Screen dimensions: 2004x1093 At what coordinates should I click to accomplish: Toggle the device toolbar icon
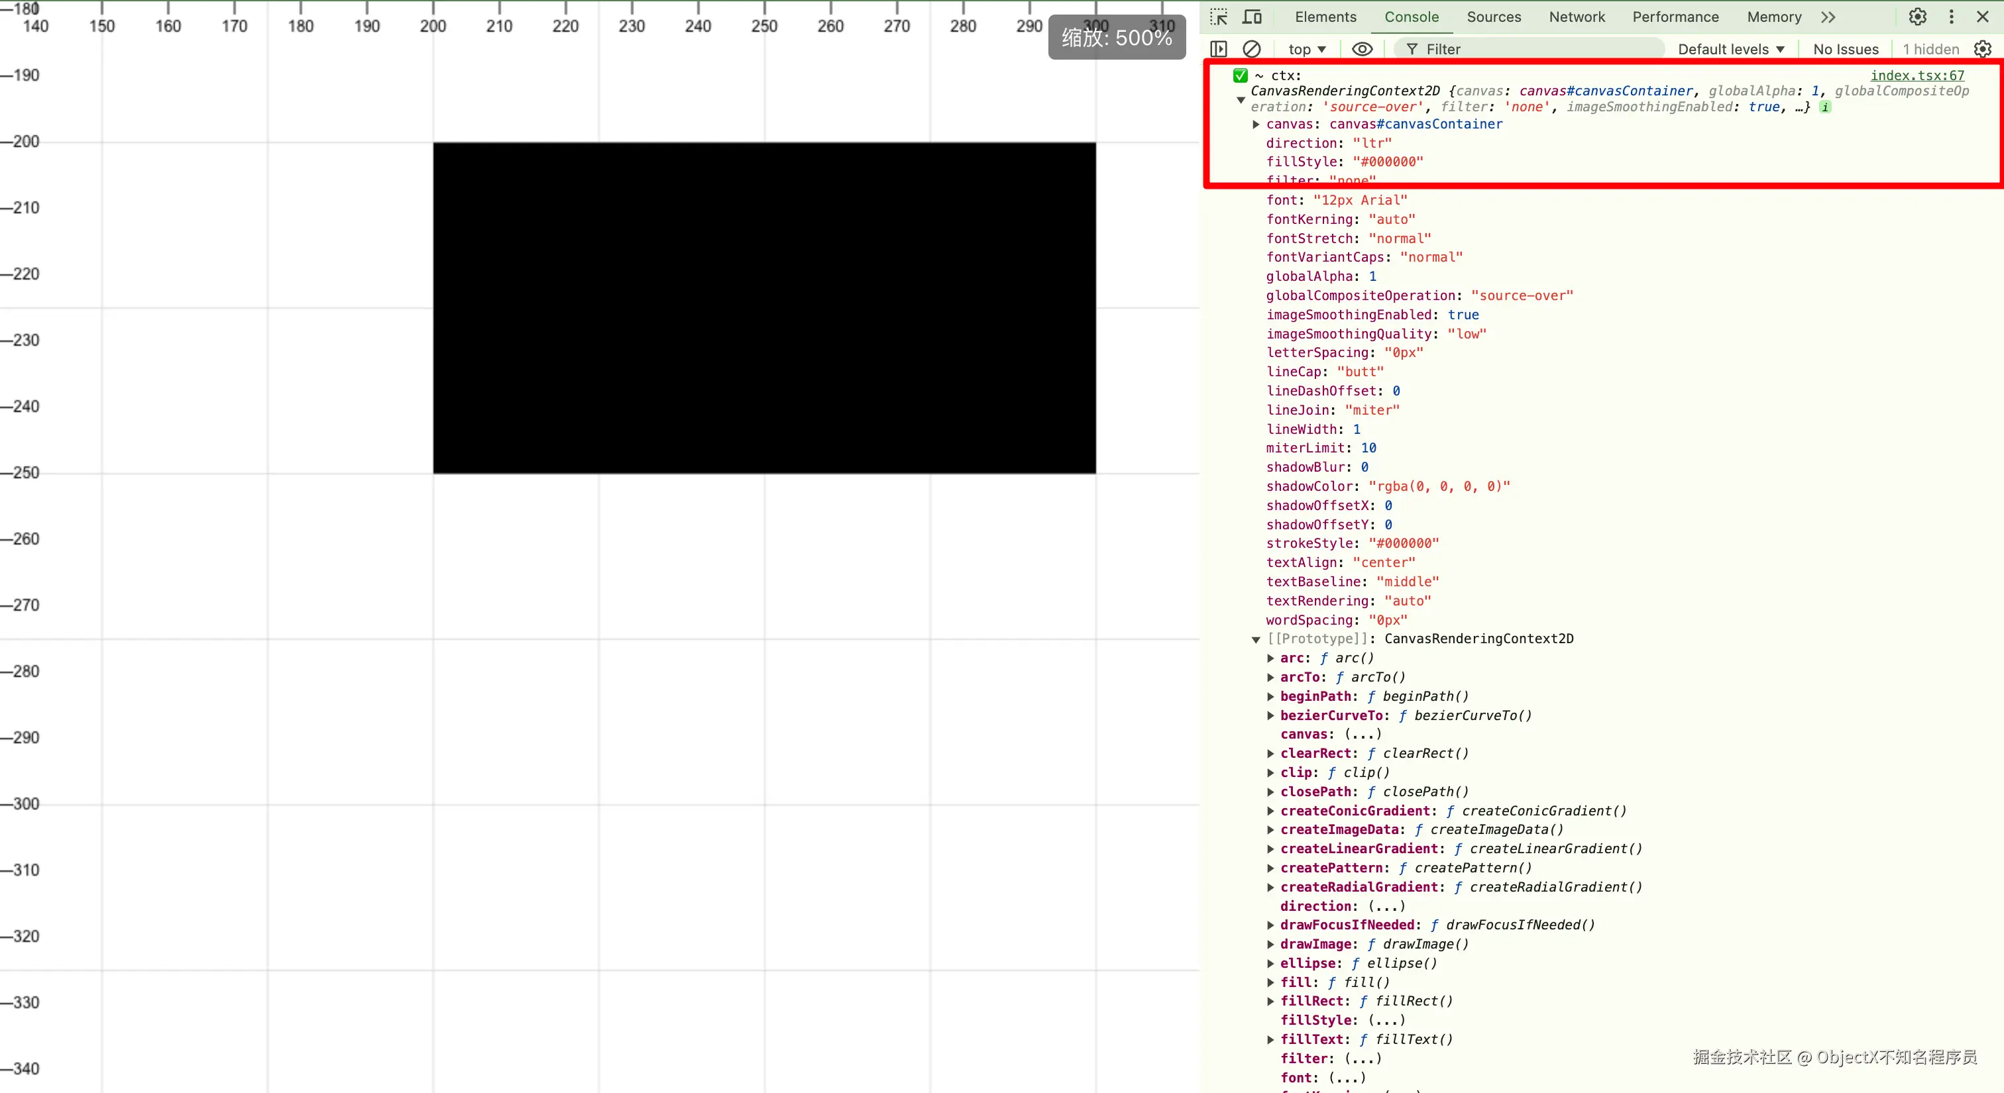point(1252,17)
